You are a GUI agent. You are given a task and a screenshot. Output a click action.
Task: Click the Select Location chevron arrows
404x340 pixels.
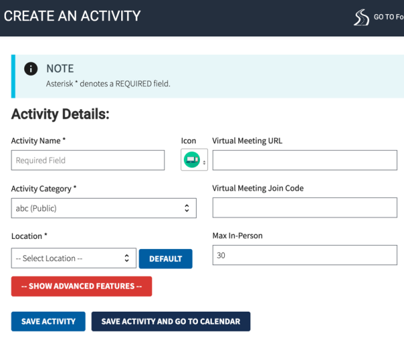tap(127, 258)
